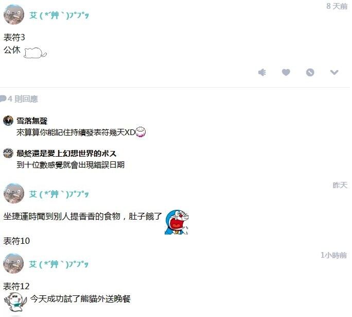352x317 pixels.
Task: Open author avatar on 表符12 post
Action: (13, 263)
